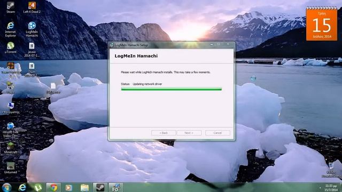This screenshot has height=192, width=342.
Task: Select the Fraps desktop shortcut
Action: 10,87
